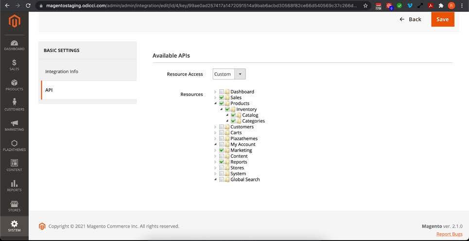Collapse the Products tree node

click(x=215, y=103)
